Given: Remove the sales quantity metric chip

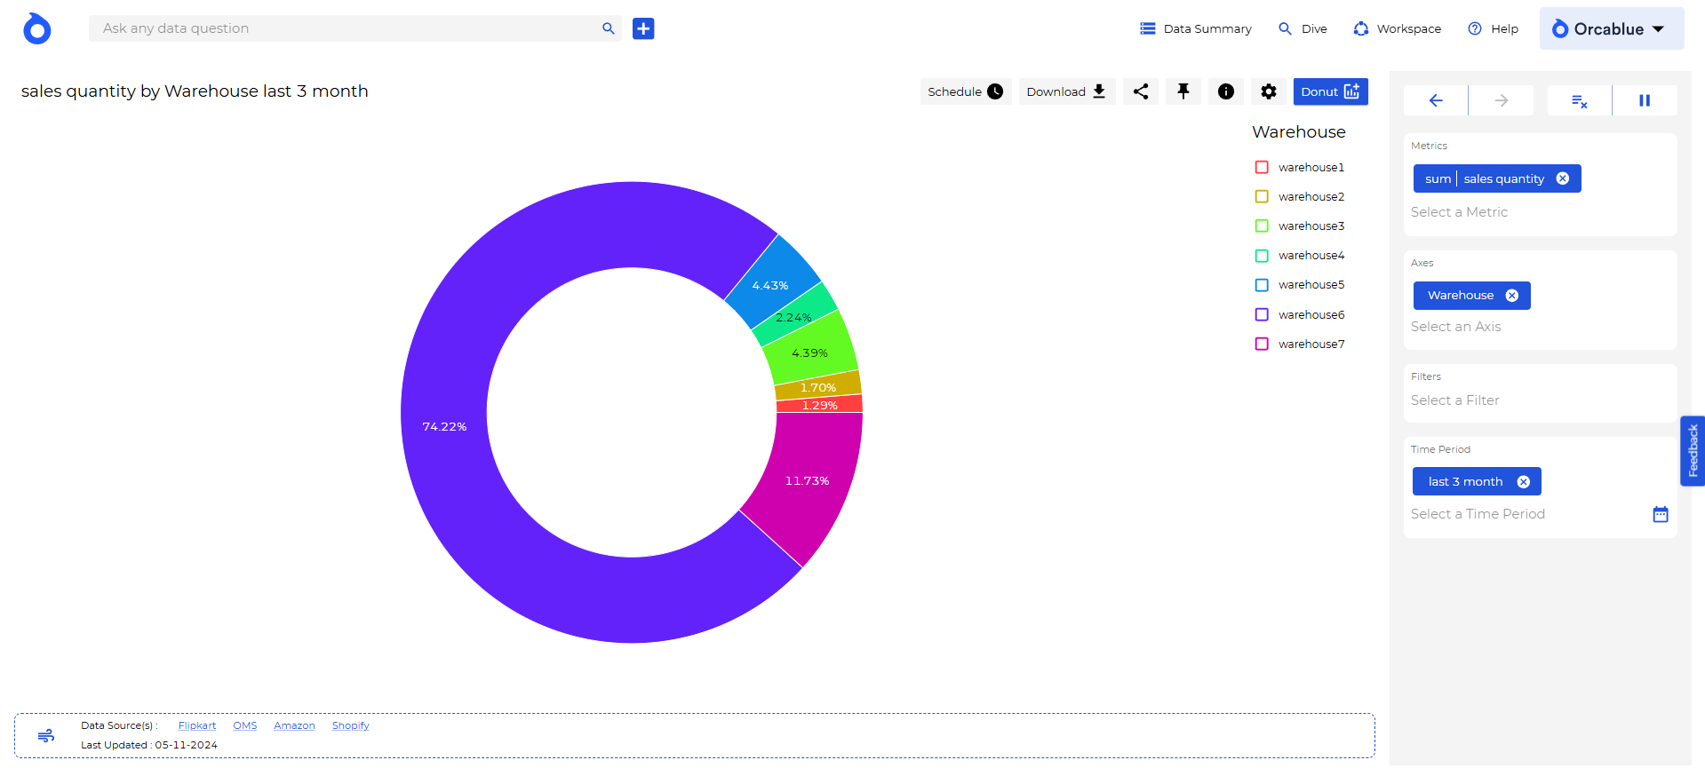Looking at the screenshot, I should pos(1563,178).
